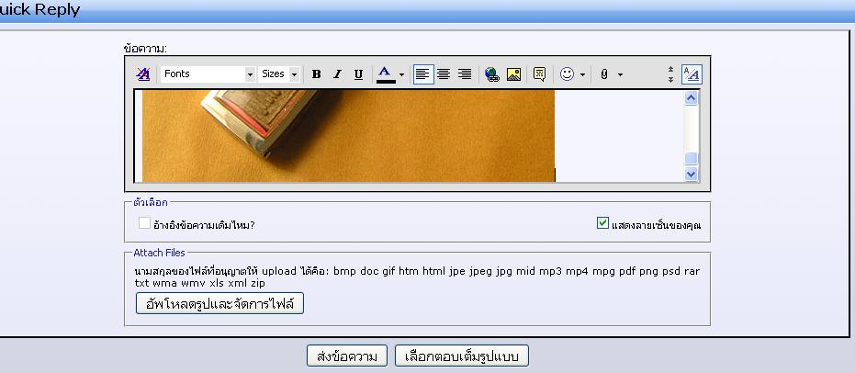The width and height of the screenshot is (855, 373).
Task: Toggle bold formatting
Action: click(316, 74)
